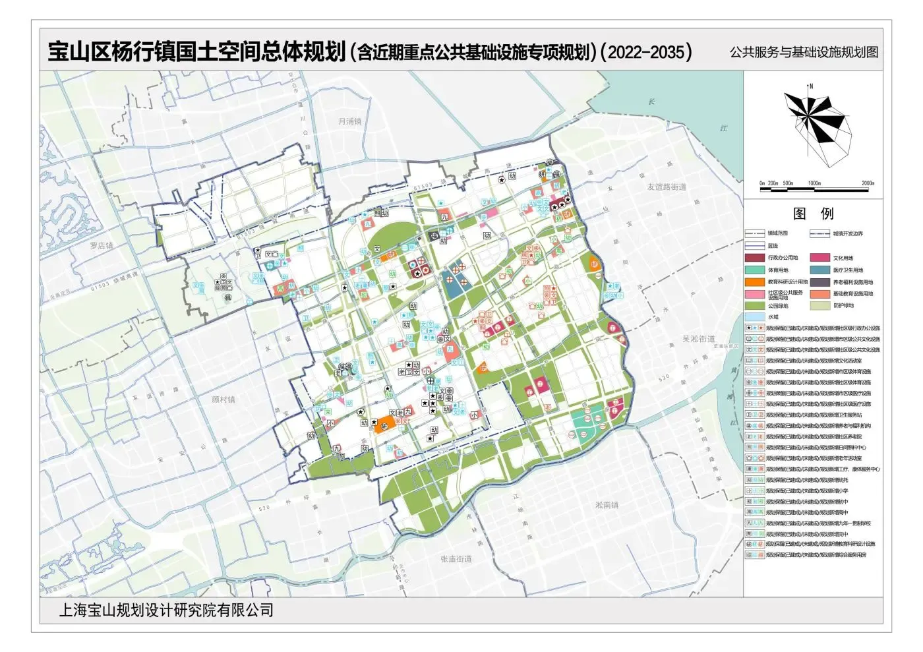This screenshot has width=923, height=652.
Task: Click the map scale bar
Action: 815,189
